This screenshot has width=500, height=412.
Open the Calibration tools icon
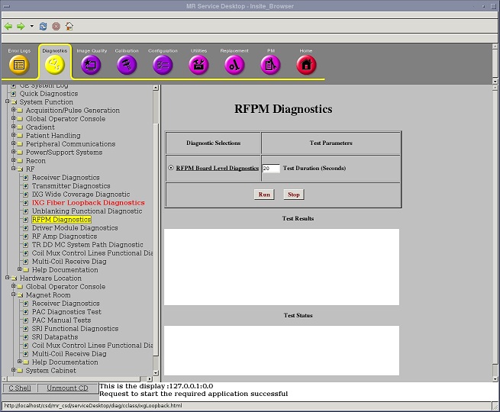(x=127, y=65)
